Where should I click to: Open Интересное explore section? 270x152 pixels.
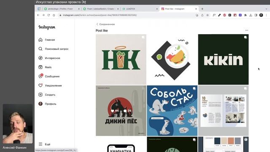click(49, 58)
